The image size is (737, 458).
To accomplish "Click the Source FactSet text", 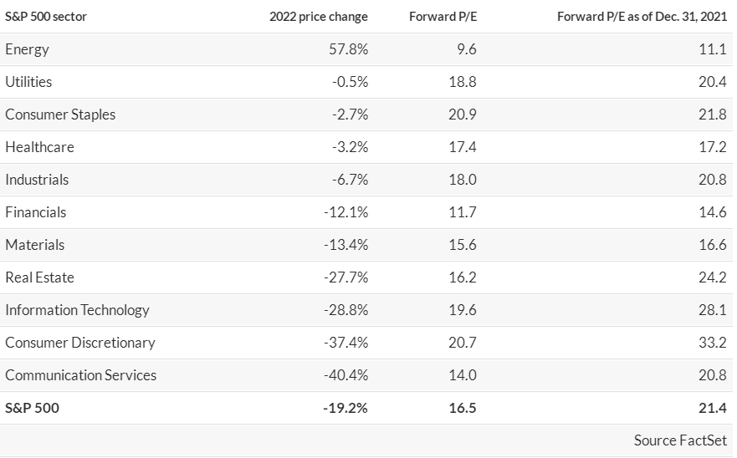I will coord(680,440).
